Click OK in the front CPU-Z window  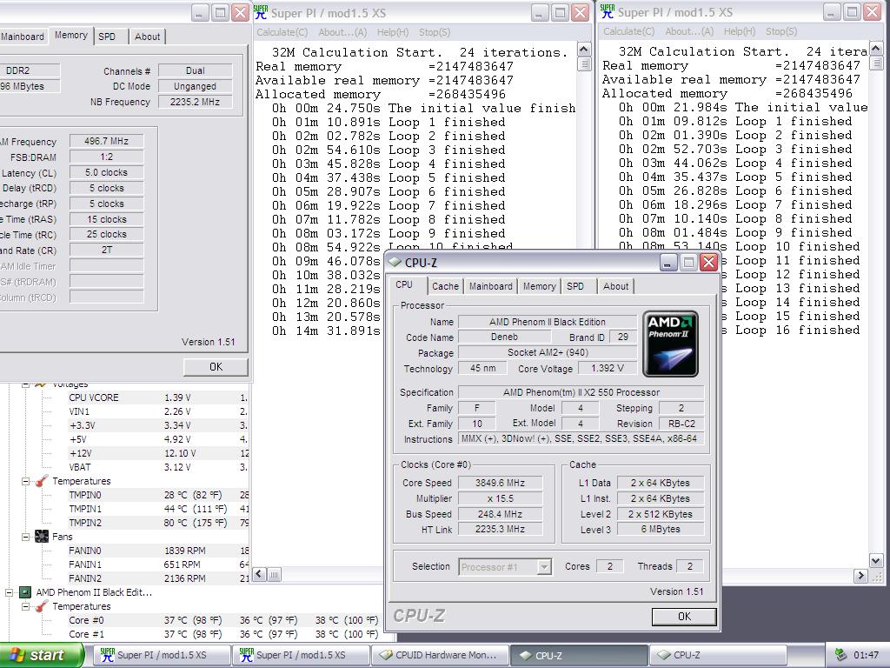pos(684,617)
